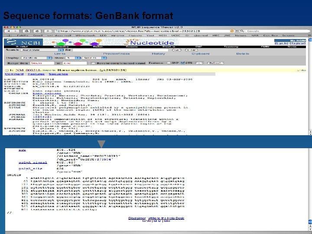Open the Structure tab in black bar
This screenshot has width=312, height=234.
[169, 47]
